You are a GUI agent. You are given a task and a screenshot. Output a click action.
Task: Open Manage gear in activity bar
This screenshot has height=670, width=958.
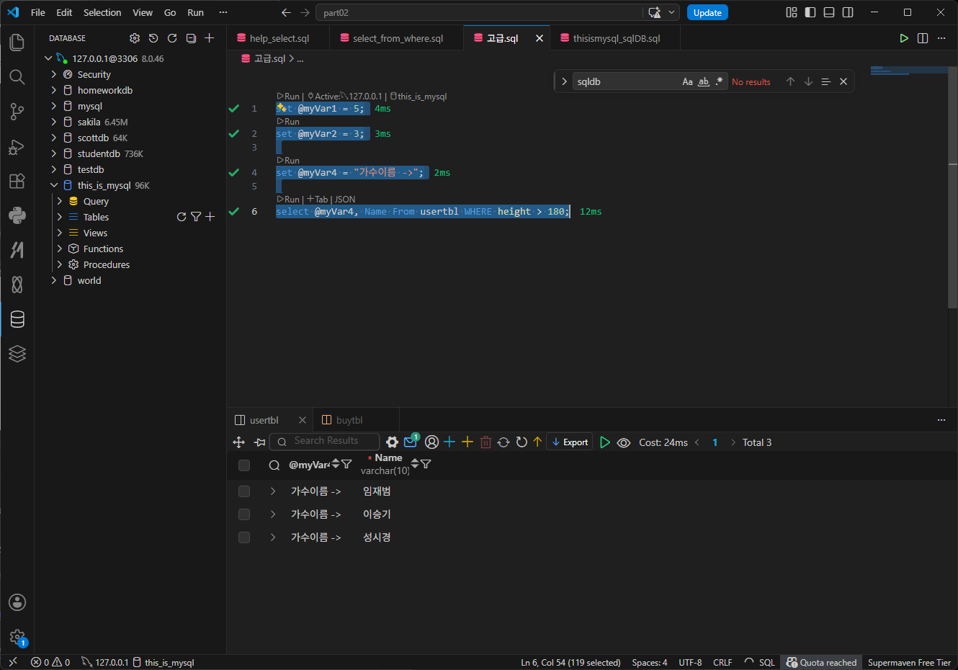[x=17, y=637]
